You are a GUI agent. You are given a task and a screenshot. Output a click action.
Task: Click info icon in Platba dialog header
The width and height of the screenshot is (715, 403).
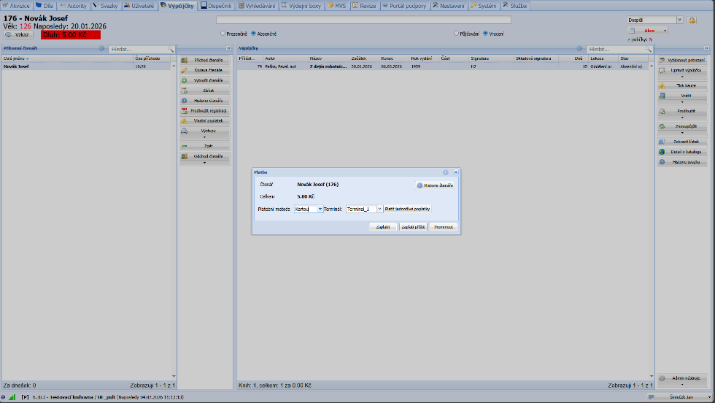point(445,172)
